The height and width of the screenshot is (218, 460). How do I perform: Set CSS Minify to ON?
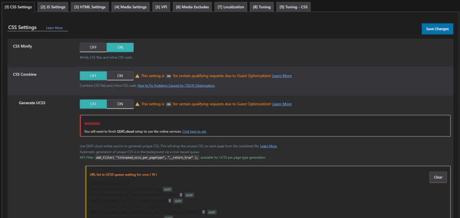(x=120, y=47)
